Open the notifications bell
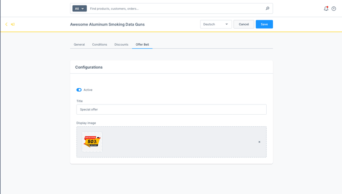The image size is (342, 194). click(326, 9)
